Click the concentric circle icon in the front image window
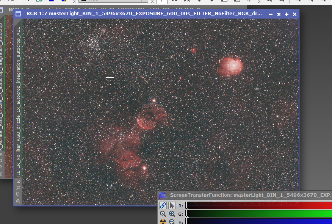 click(18, 201)
